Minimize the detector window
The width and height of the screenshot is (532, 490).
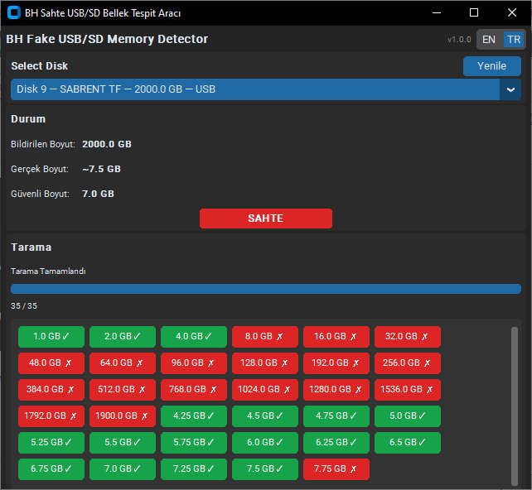point(436,13)
